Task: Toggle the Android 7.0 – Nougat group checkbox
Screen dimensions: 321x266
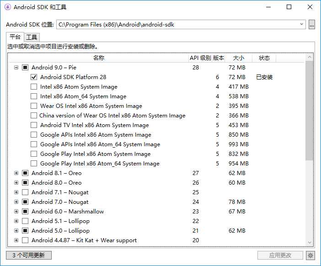Action: 25,202
